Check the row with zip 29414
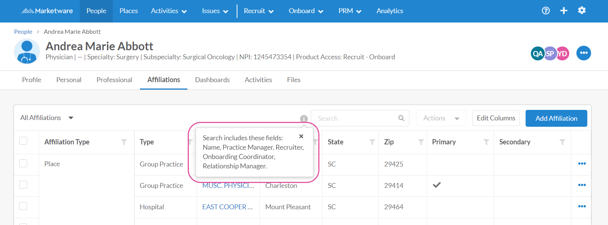This screenshot has width=608, height=225. pyautogui.click(x=23, y=184)
